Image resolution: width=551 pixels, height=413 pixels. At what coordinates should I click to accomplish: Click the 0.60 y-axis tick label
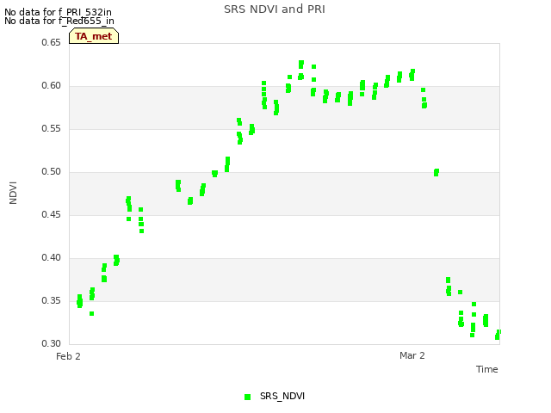[x=51, y=86]
